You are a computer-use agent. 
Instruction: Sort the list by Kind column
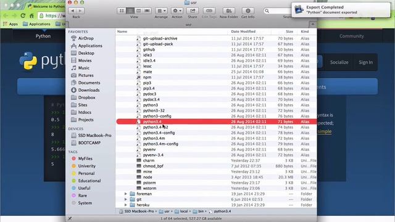(307, 31)
